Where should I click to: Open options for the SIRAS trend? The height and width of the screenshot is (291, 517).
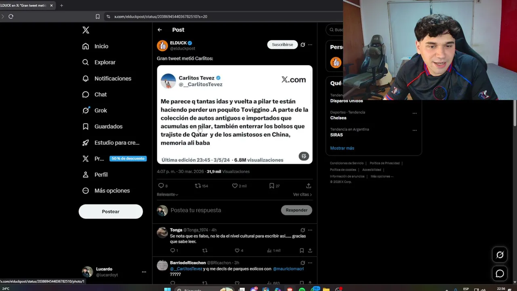point(414,130)
